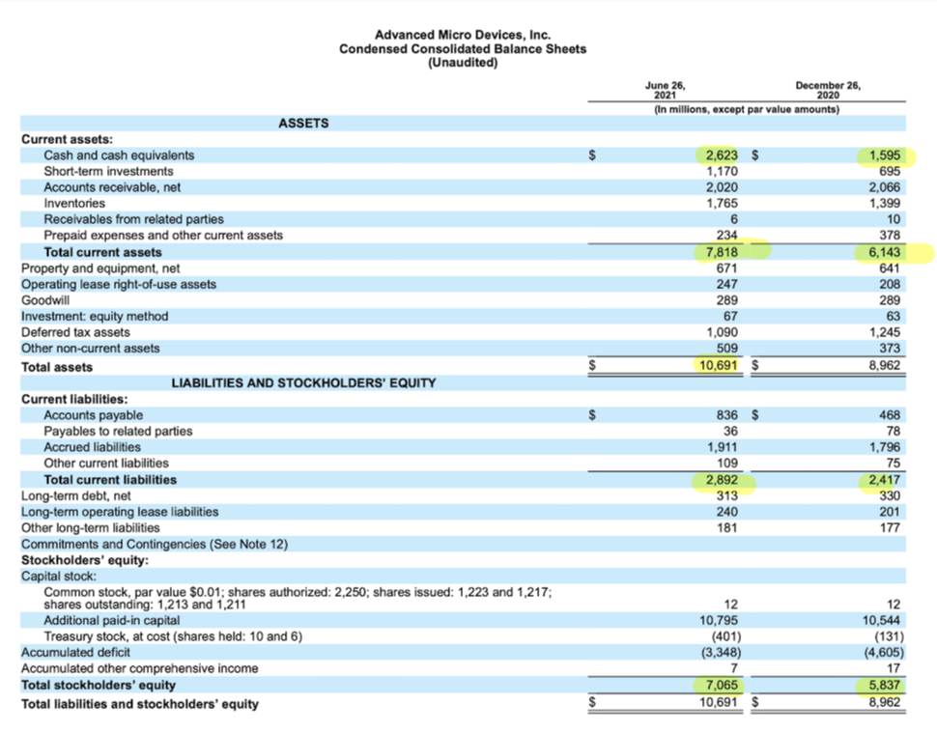
Task: Select the "Accounts receivable, net" label
Action: 112,187
